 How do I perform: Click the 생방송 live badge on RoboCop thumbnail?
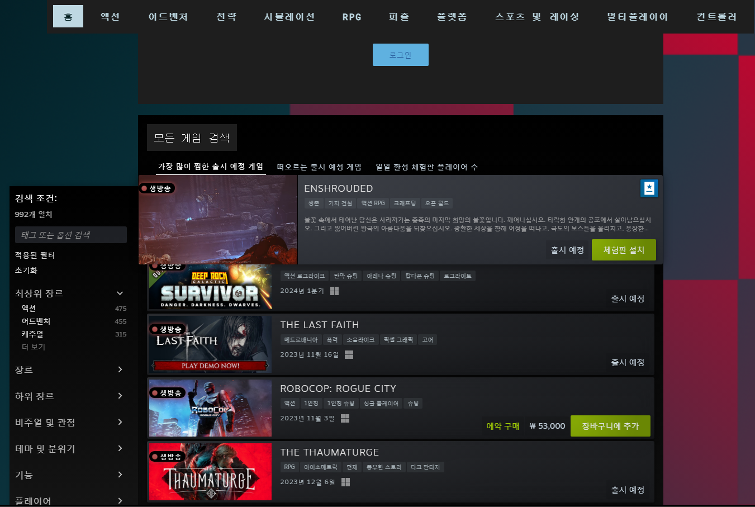167,393
